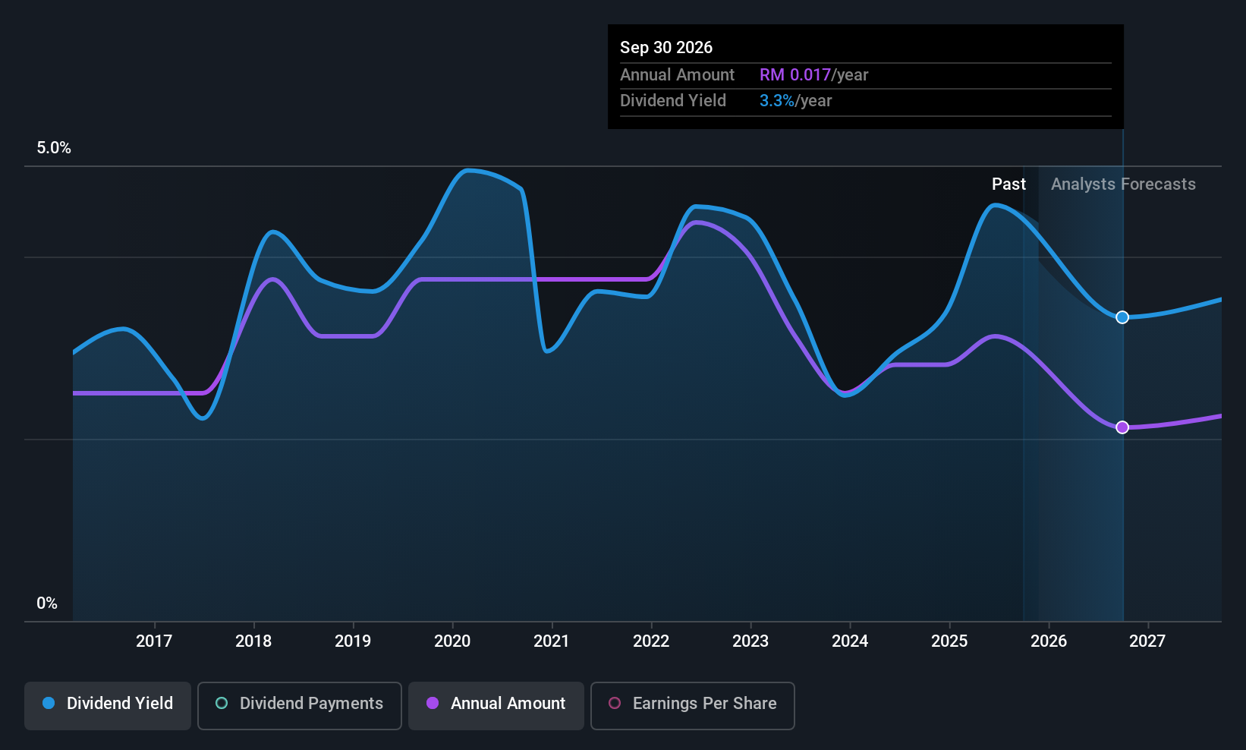Show the Earnings Per Share series
1246x750 pixels.
693,705
